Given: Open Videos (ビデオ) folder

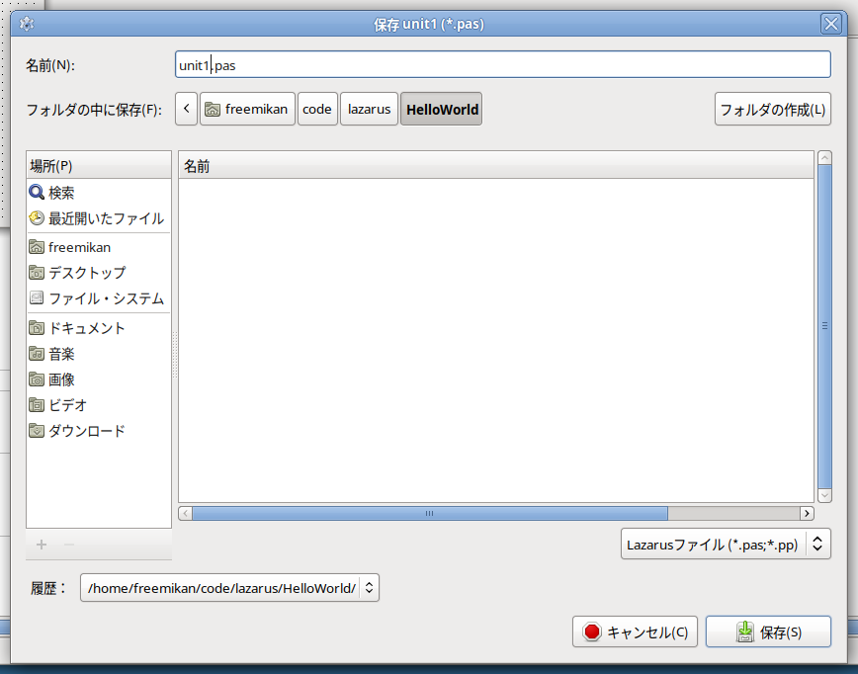Looking at the screenshot, I should click(x=67, y=405).
